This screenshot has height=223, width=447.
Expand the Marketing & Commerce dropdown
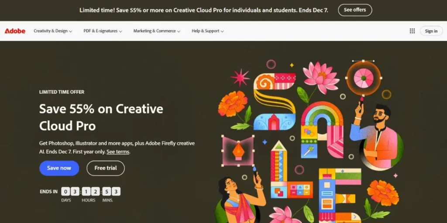pyautogui.click(x=157, y=31)
